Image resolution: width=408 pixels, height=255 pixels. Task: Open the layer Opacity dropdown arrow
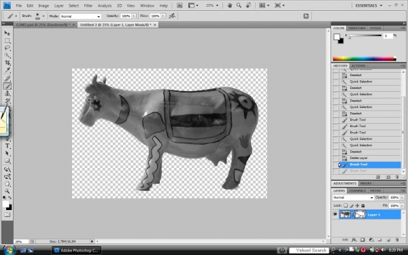click(403, 197)
